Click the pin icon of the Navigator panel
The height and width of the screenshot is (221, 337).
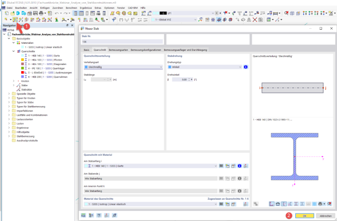[67, 25]
